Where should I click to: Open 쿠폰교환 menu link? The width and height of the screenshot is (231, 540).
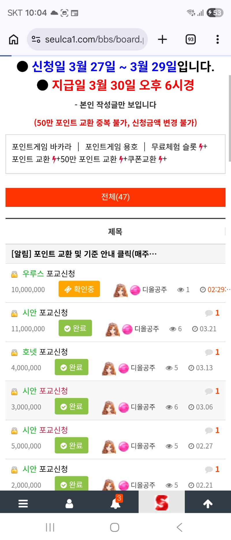(x=142, y=159)
